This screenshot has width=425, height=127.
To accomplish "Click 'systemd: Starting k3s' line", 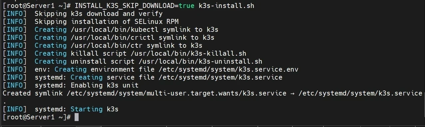I will click(77, 109).
